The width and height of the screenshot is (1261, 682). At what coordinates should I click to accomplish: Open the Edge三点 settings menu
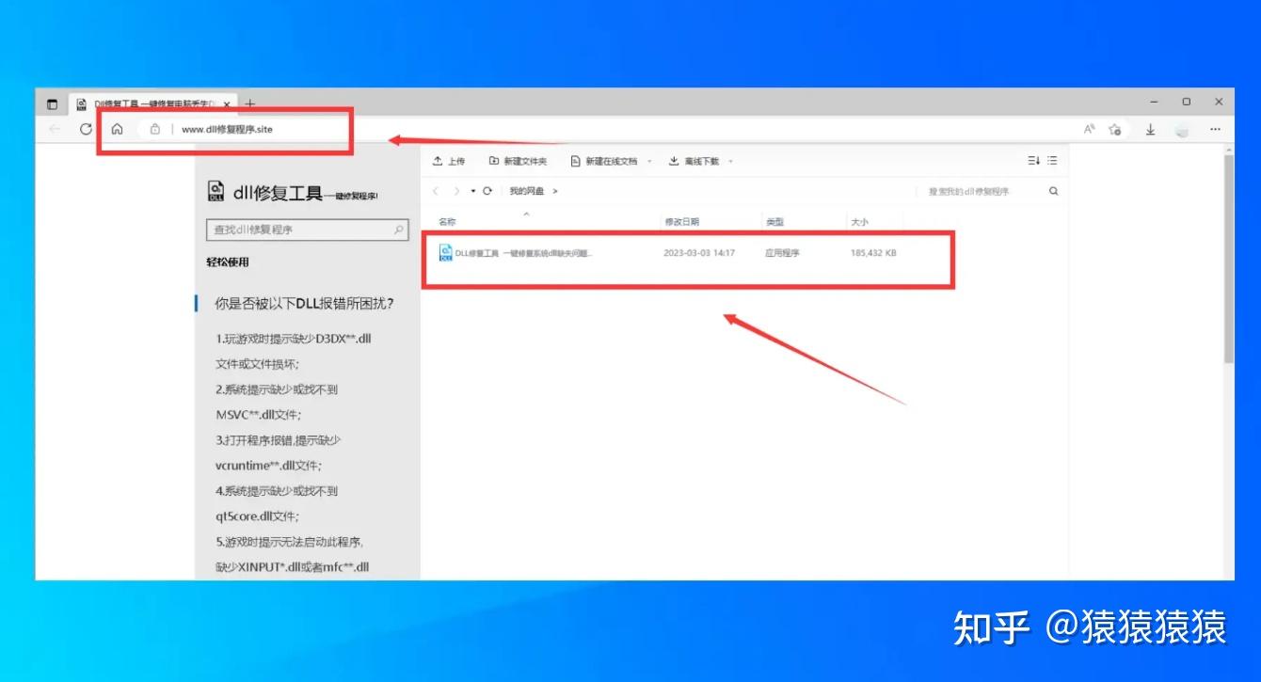(1216, 129)
